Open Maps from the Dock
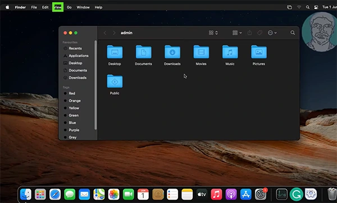The image size is (337, 203). [x=99, y=194]
